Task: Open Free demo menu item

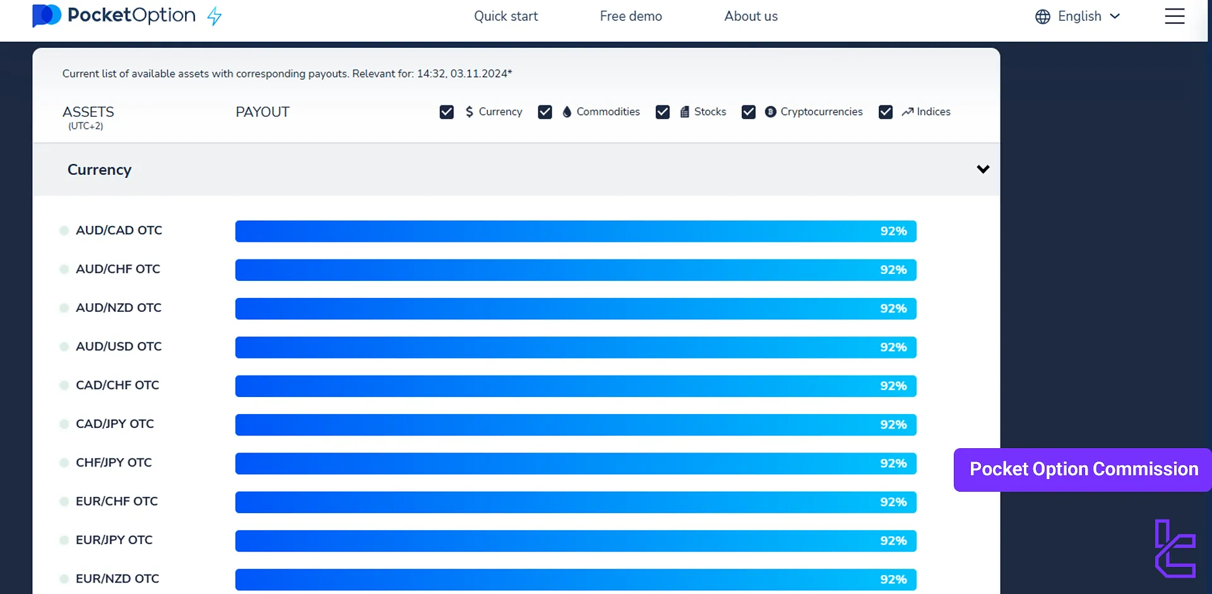Action: tap(631, 16)
